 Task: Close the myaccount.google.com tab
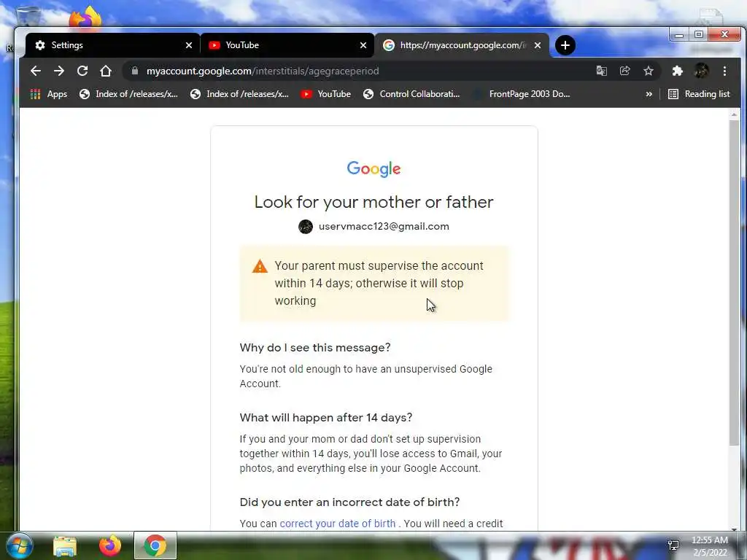538,45
